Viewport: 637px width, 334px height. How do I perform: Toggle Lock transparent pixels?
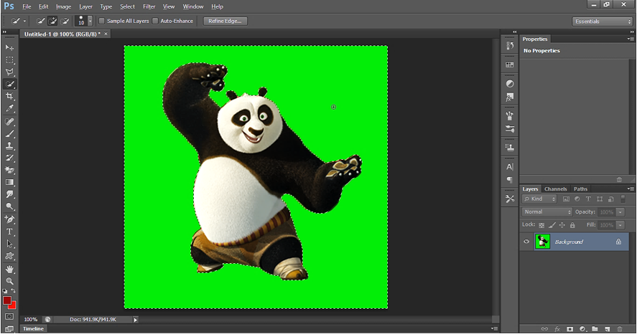pyautogui.click(x=541, y=225)
